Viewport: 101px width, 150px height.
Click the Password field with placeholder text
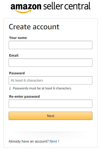(50, 80)
